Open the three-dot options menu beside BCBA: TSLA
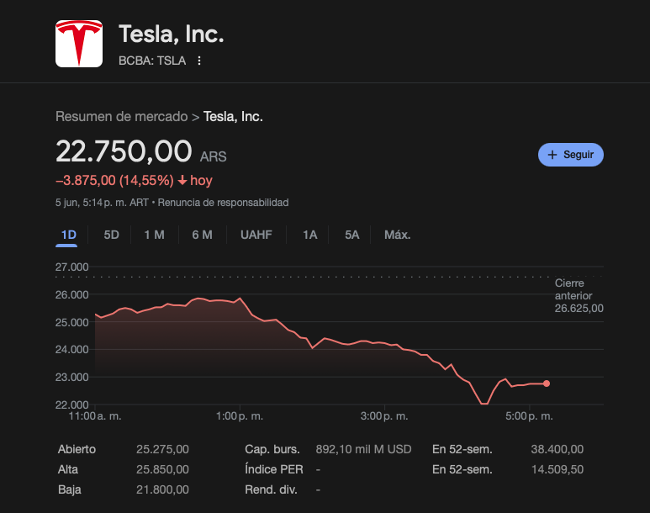The width and height of the screenshot is (650, 513). [199, 61]
